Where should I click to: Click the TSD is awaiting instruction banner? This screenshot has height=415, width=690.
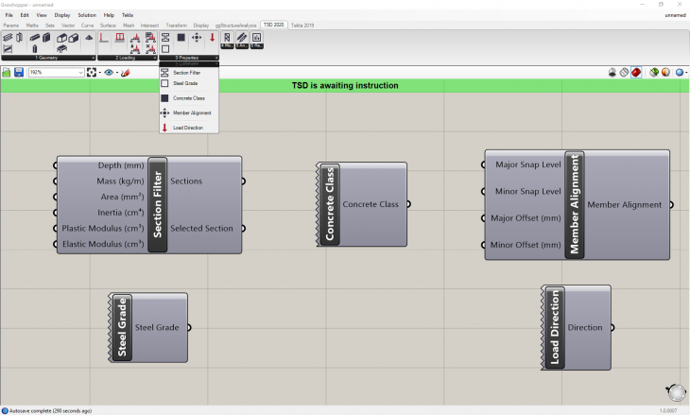click(345, 85)
